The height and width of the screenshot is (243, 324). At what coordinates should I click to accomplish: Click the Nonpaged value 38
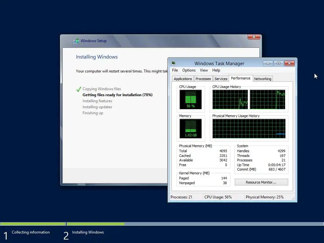(x=225, y=183)
